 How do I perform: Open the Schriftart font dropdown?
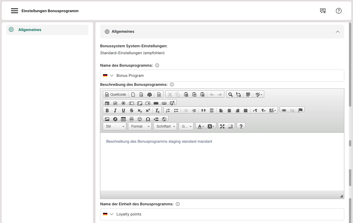(165, 126)
